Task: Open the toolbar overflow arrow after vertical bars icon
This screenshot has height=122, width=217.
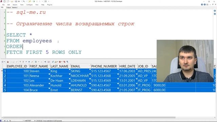Action: [x=48, y=1]
